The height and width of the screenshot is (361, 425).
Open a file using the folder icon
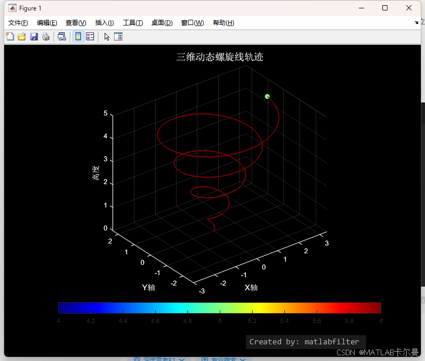21,36
